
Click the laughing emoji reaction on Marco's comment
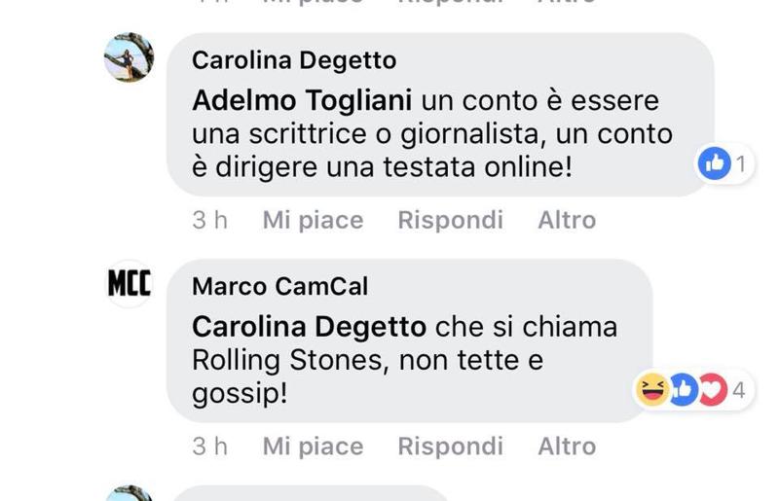pos(651,390)
